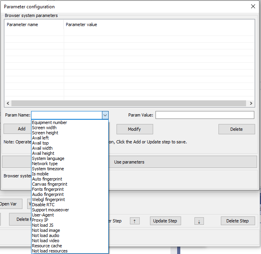This screenshot has height=254, width=261.
Task: Click the up arrow move step button
Action: 134,221
